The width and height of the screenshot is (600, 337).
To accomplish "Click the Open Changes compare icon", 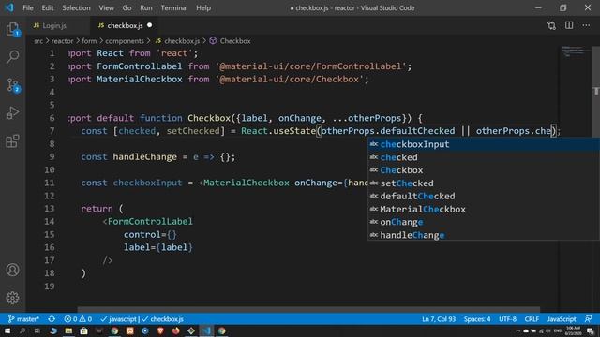I will coord(551,25).
